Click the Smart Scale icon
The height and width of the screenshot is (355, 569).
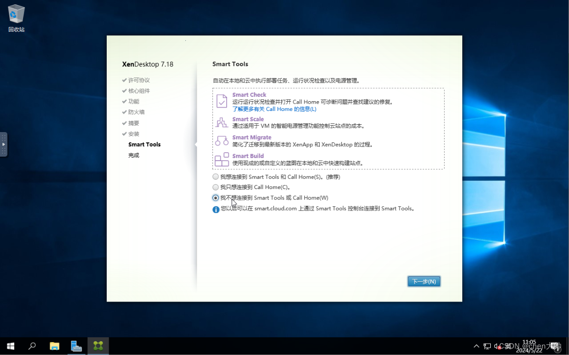coord(222,122)
